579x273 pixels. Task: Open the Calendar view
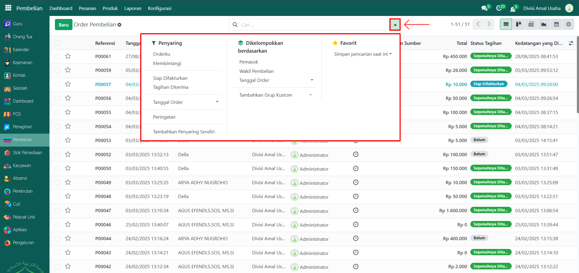coord(556,24)
